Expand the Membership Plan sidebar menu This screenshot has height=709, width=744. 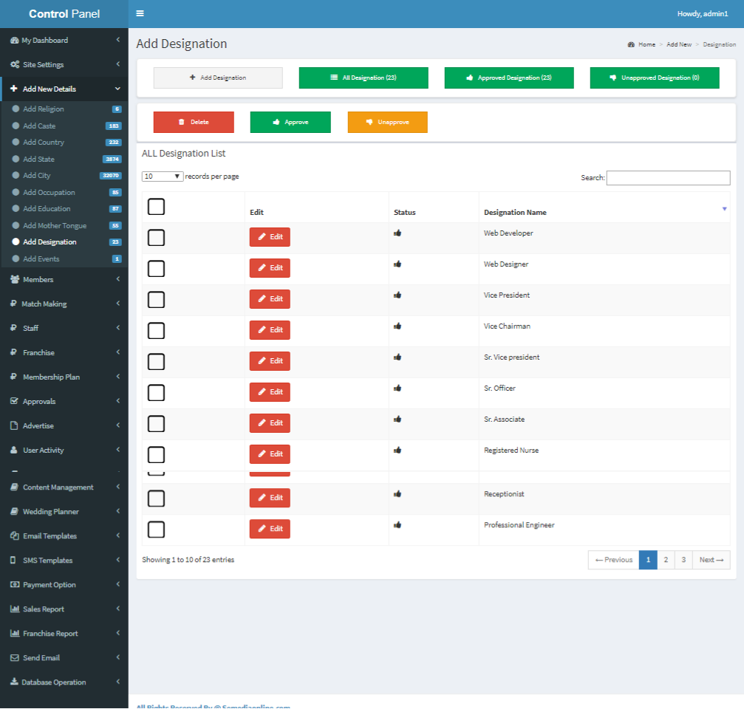[64, 377]
